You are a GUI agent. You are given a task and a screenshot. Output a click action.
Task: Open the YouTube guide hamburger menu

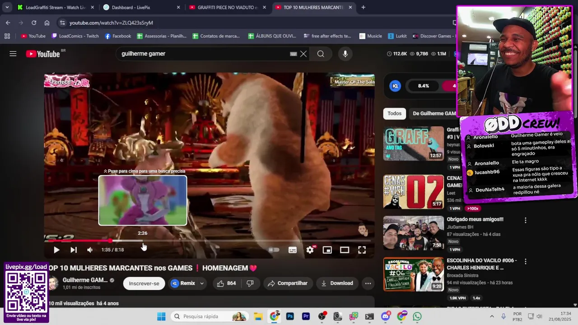click(13, 54)
